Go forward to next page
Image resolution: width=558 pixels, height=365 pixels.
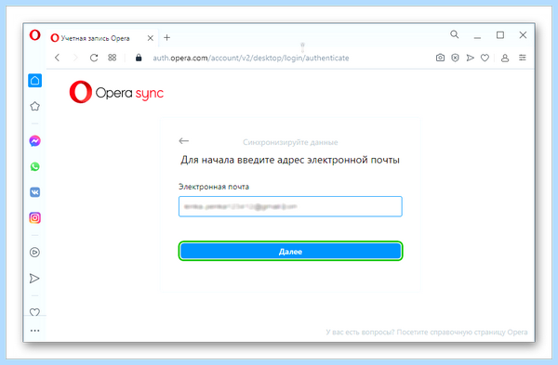pyautogui.click(x=75, y=58)
